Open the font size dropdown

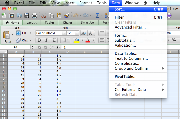click(x=77, y=33)
